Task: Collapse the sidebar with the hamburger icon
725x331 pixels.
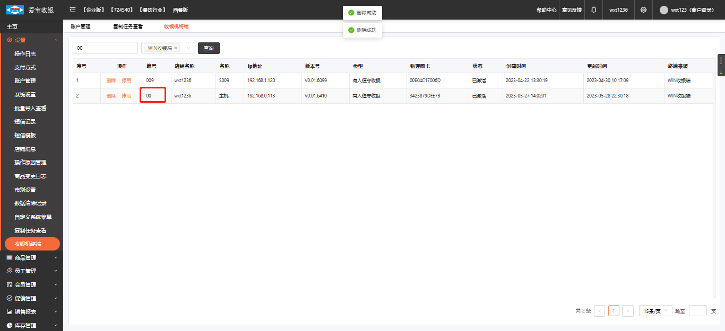Action: [73, 10]
